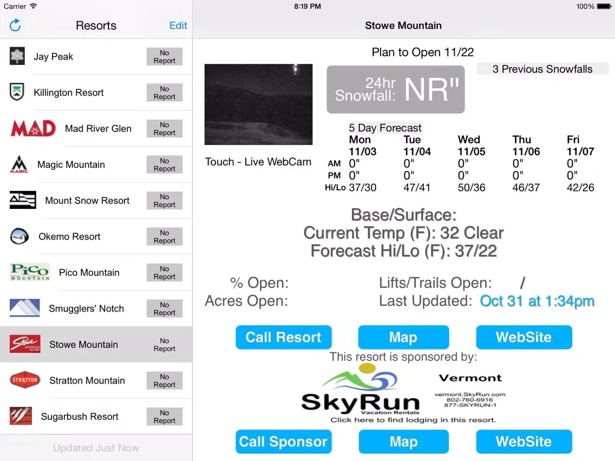Screen dimensions: 615x461
Task: Tap the Stratton Mountain red logo
Action: (x=25, y=380)
